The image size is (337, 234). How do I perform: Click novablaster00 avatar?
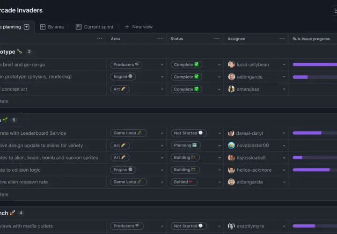pyautogui.click(x=231, y=146)
